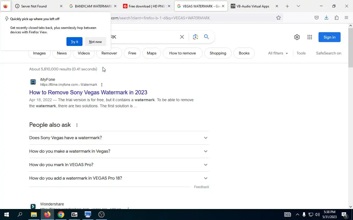This screenshot has width=353, height=220.
Task: Open OBS Studio from taskbar
Action: pyautogui.click(x=101, y=215)
